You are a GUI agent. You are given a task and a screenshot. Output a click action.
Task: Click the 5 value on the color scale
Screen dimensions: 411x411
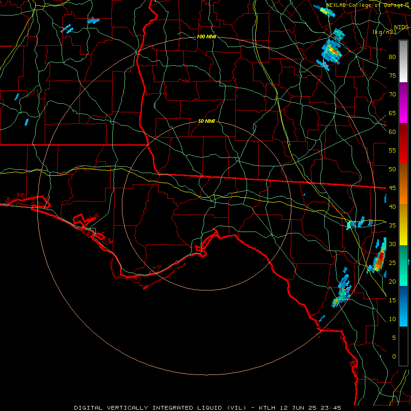[x=394, y=337]
